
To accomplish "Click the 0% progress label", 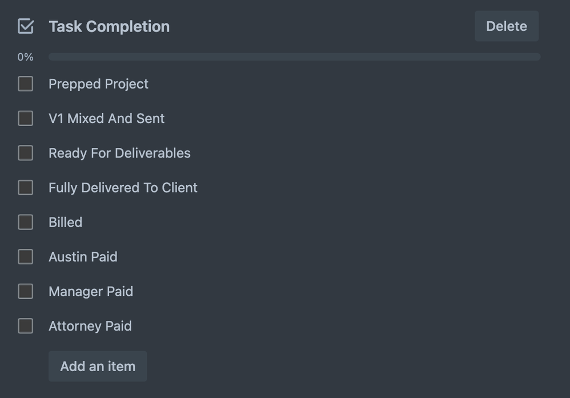I will 25,57.
